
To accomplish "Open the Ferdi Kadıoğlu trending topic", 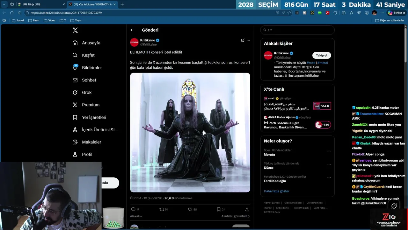I will (x=275, y=181).
